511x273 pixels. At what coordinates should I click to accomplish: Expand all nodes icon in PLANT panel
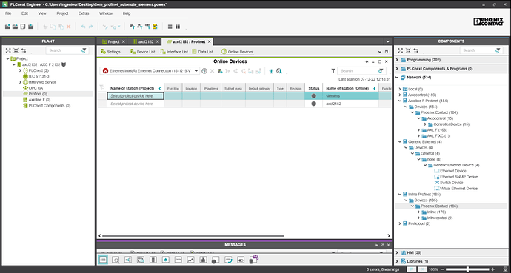[x=8, y=50]
